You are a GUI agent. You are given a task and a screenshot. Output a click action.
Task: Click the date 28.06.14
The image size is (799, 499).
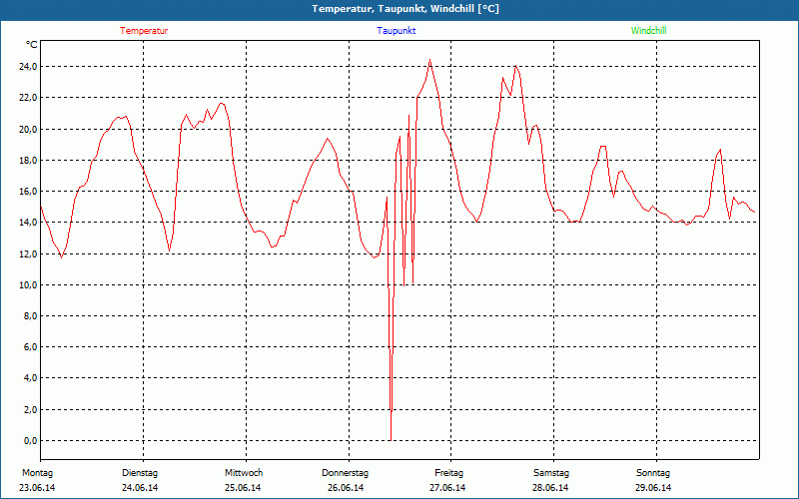550,488
